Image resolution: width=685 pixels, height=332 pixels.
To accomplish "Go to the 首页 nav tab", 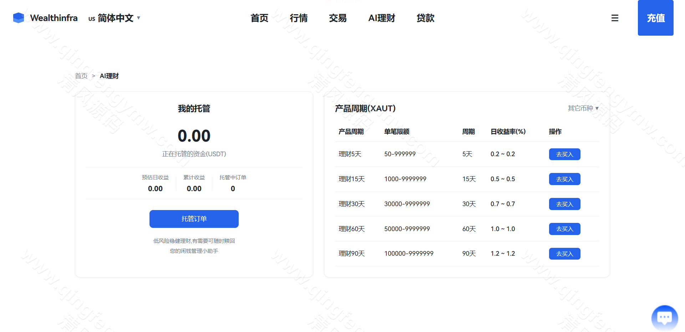I will point(259,18).
